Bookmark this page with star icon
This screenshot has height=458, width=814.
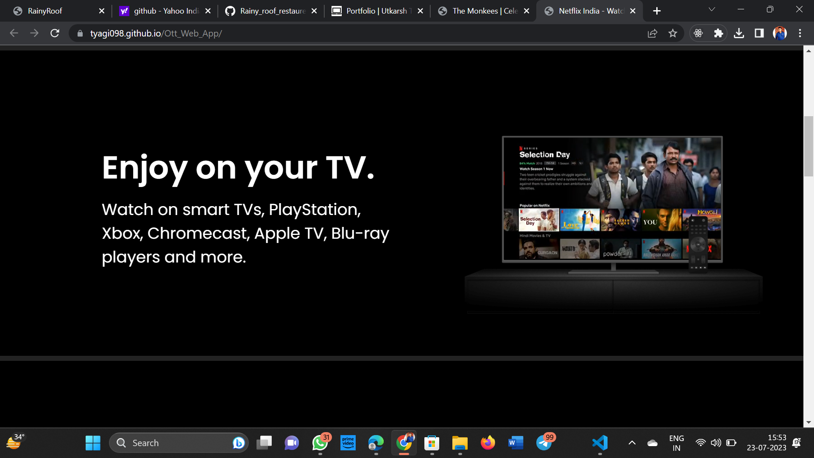673,33
